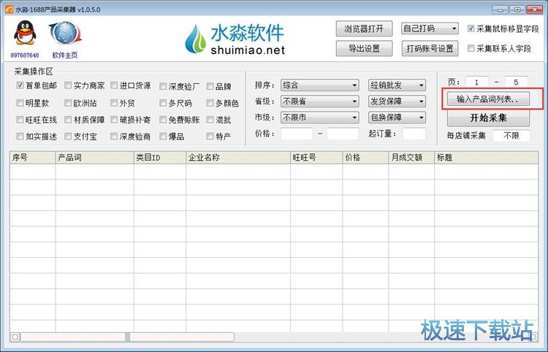Click the 输入产品词列表 button
548x352 pixels.
(x=487, y=99)
